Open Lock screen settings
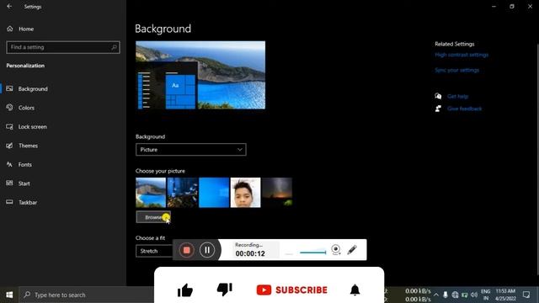The height and width of the screenshot is (303, 539). coord(33,126)
